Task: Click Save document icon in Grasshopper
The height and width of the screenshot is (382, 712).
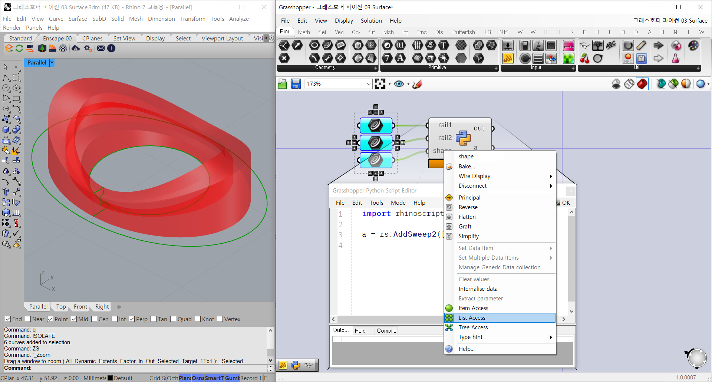Action: (296, 84)
